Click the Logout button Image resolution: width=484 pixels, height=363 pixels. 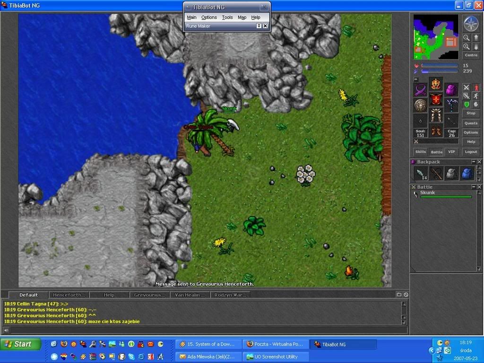(471, 152)
